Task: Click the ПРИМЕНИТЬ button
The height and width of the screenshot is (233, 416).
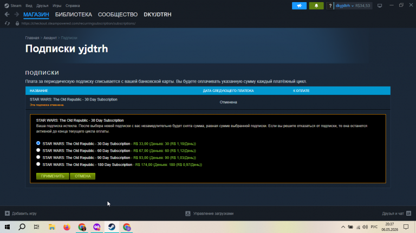Action: 53,176
